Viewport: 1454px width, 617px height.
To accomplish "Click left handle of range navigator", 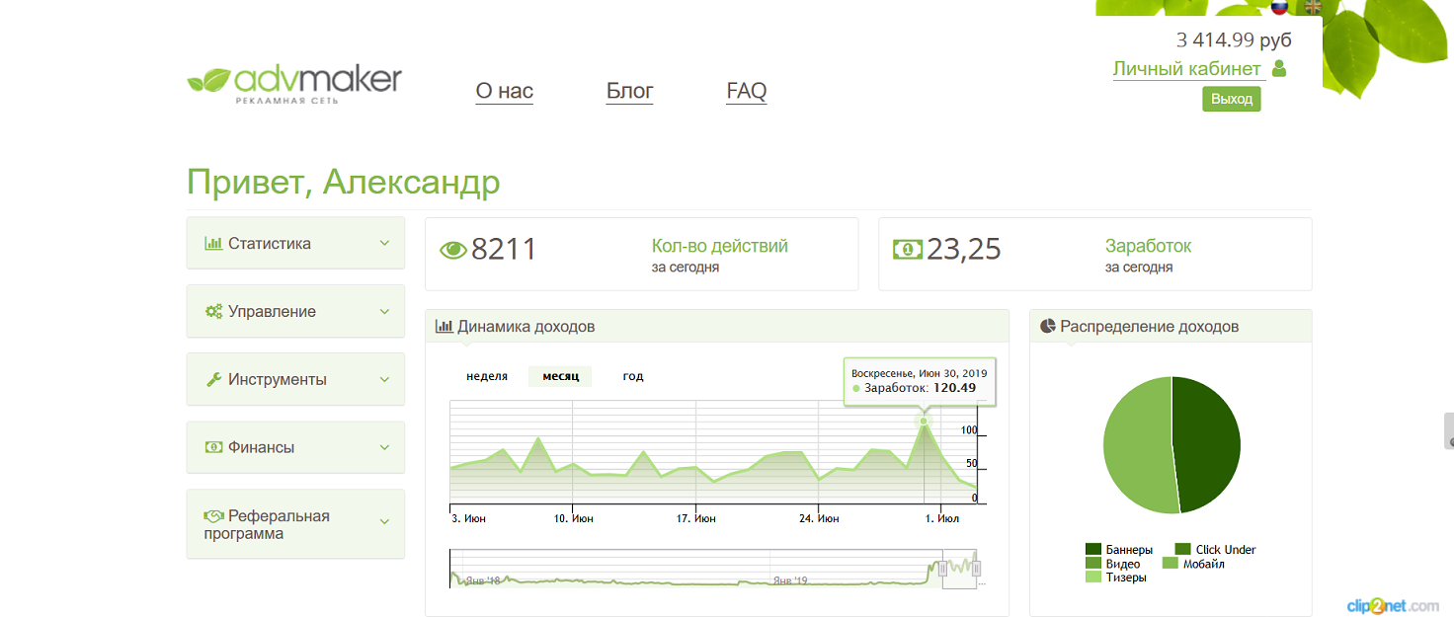I will tap(942, 569).
